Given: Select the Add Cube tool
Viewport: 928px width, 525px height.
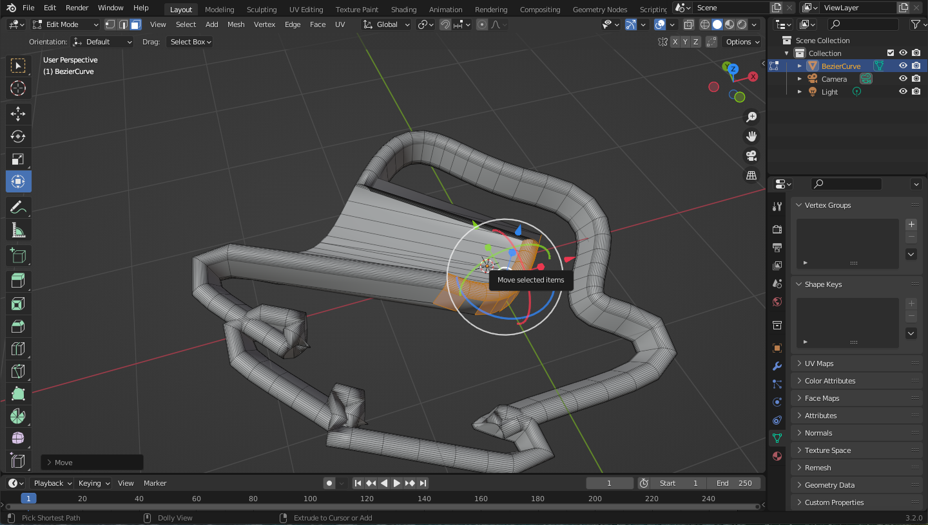Looking at the screenshot, I should tap(18, 256).
